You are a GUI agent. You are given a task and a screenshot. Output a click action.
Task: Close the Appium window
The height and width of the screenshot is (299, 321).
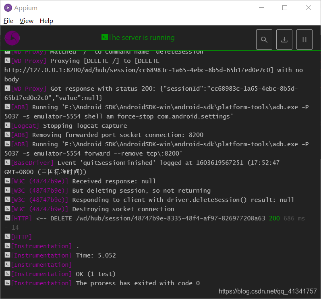click(308, 8)
